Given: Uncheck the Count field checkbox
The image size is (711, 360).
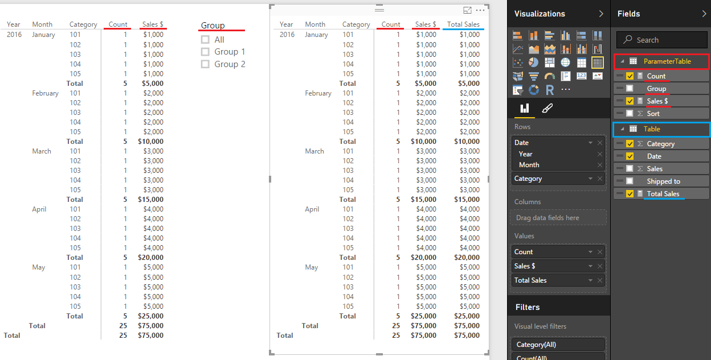Looking at the screenshot, I should 630,76.
